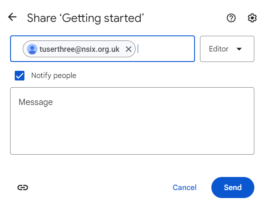This screenshot has height=209, width=264.
Task: Click the 'Share Getting started' dialog title
Action: (x=85, y=18)
